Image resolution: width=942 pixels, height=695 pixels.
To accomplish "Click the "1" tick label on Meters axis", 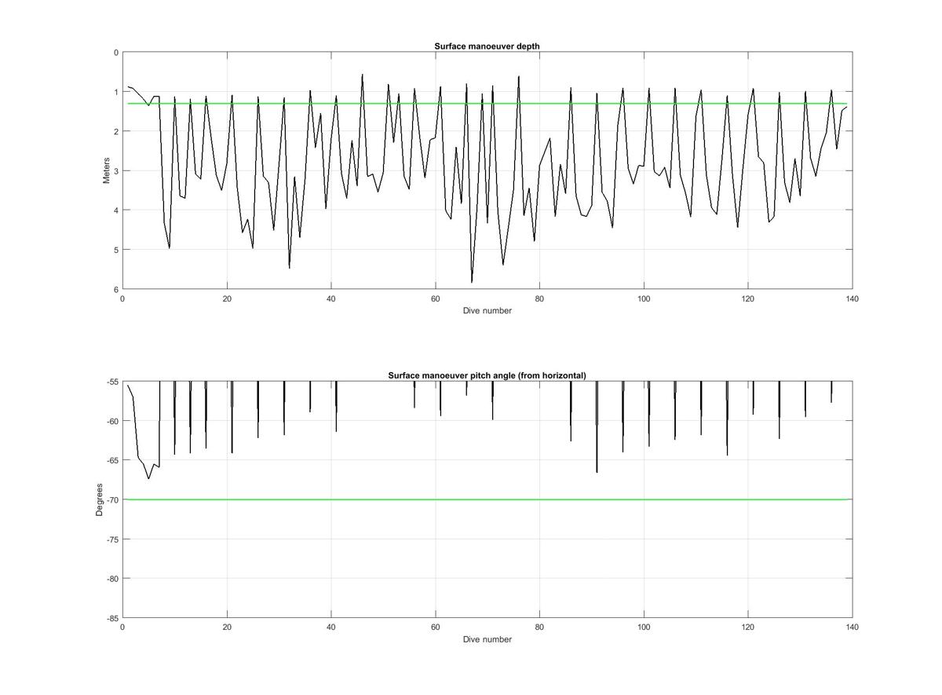I will tap(116, 92).
